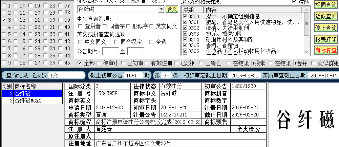339x147 pixels.
Task: Click the 内容 column header
Action: 253,10
